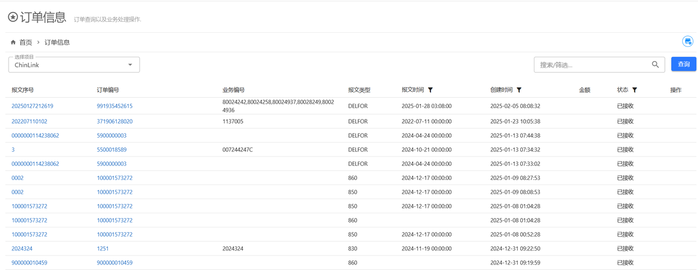The width and height of the screenshot is (698, 270).
Task: Click the filter icon beside 创建时间
Action: coord(519,90)
